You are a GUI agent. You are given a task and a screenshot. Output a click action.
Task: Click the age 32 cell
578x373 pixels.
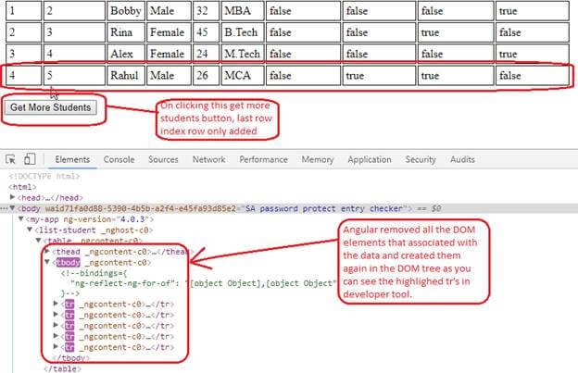click(206, 11)
